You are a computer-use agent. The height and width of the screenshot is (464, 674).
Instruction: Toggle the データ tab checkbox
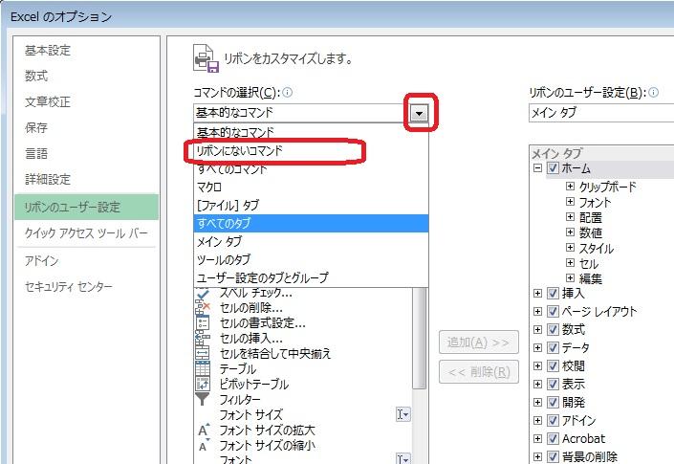(553, 347)
